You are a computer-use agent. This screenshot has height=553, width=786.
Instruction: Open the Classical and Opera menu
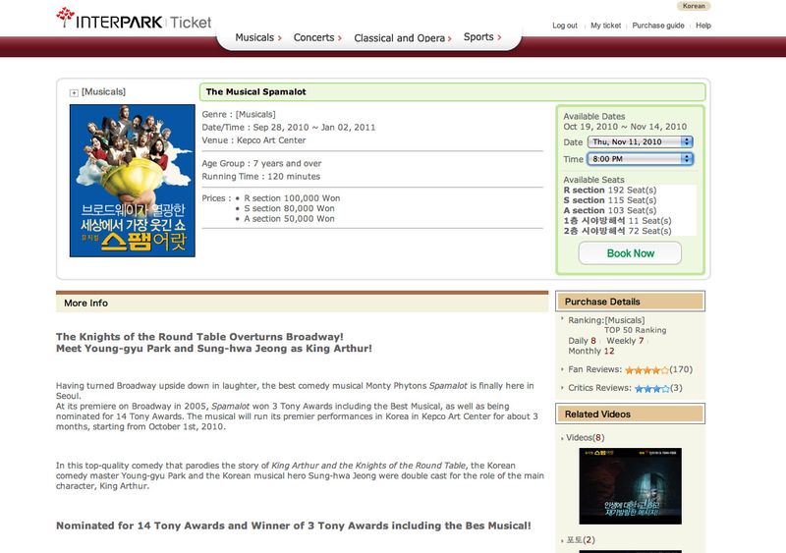pyautogui.click(x=403, y=38)
